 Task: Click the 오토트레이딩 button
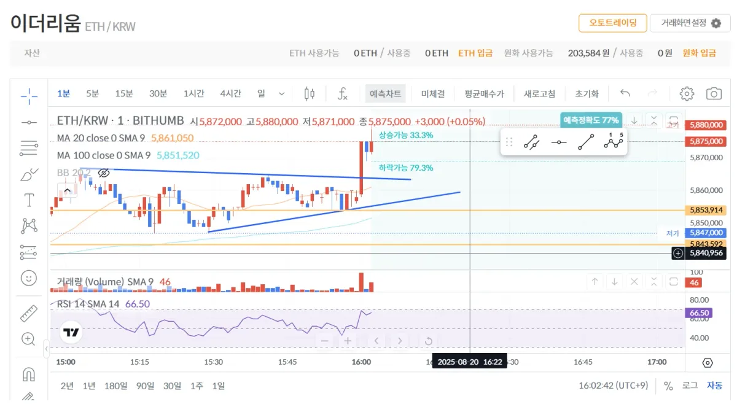[x=612, y=23]
